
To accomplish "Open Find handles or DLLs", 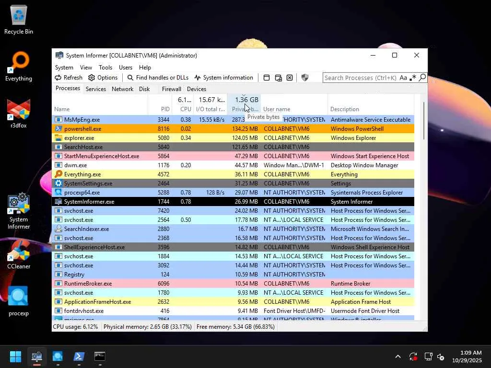I will 158,78.
